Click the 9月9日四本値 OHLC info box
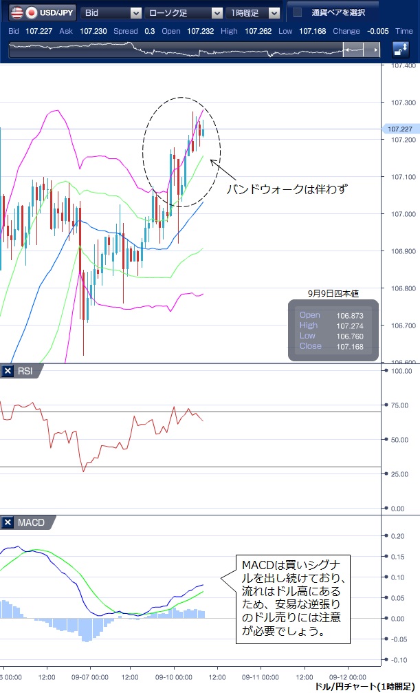The height and width of the screenshot is (693, 420). coord(333,330)
